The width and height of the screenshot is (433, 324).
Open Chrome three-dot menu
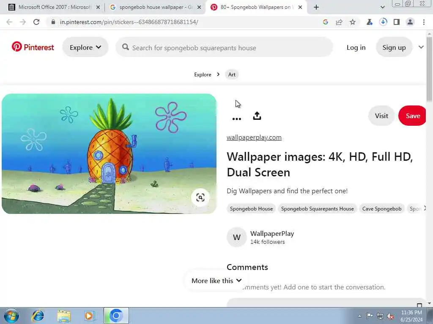pos(424,22)
